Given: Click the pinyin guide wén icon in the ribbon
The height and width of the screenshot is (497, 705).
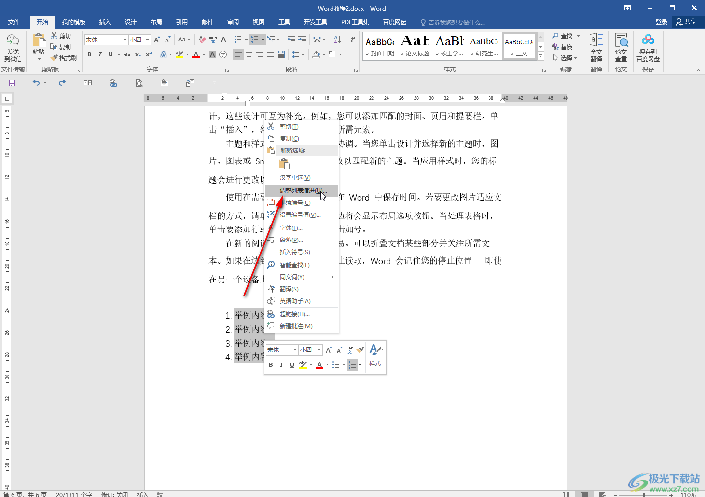Looking at the screenshot, I should (213, 40).
